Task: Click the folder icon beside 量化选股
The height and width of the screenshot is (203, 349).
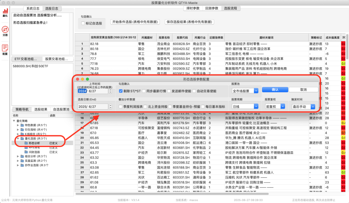Action: click(x=22, y=138)
